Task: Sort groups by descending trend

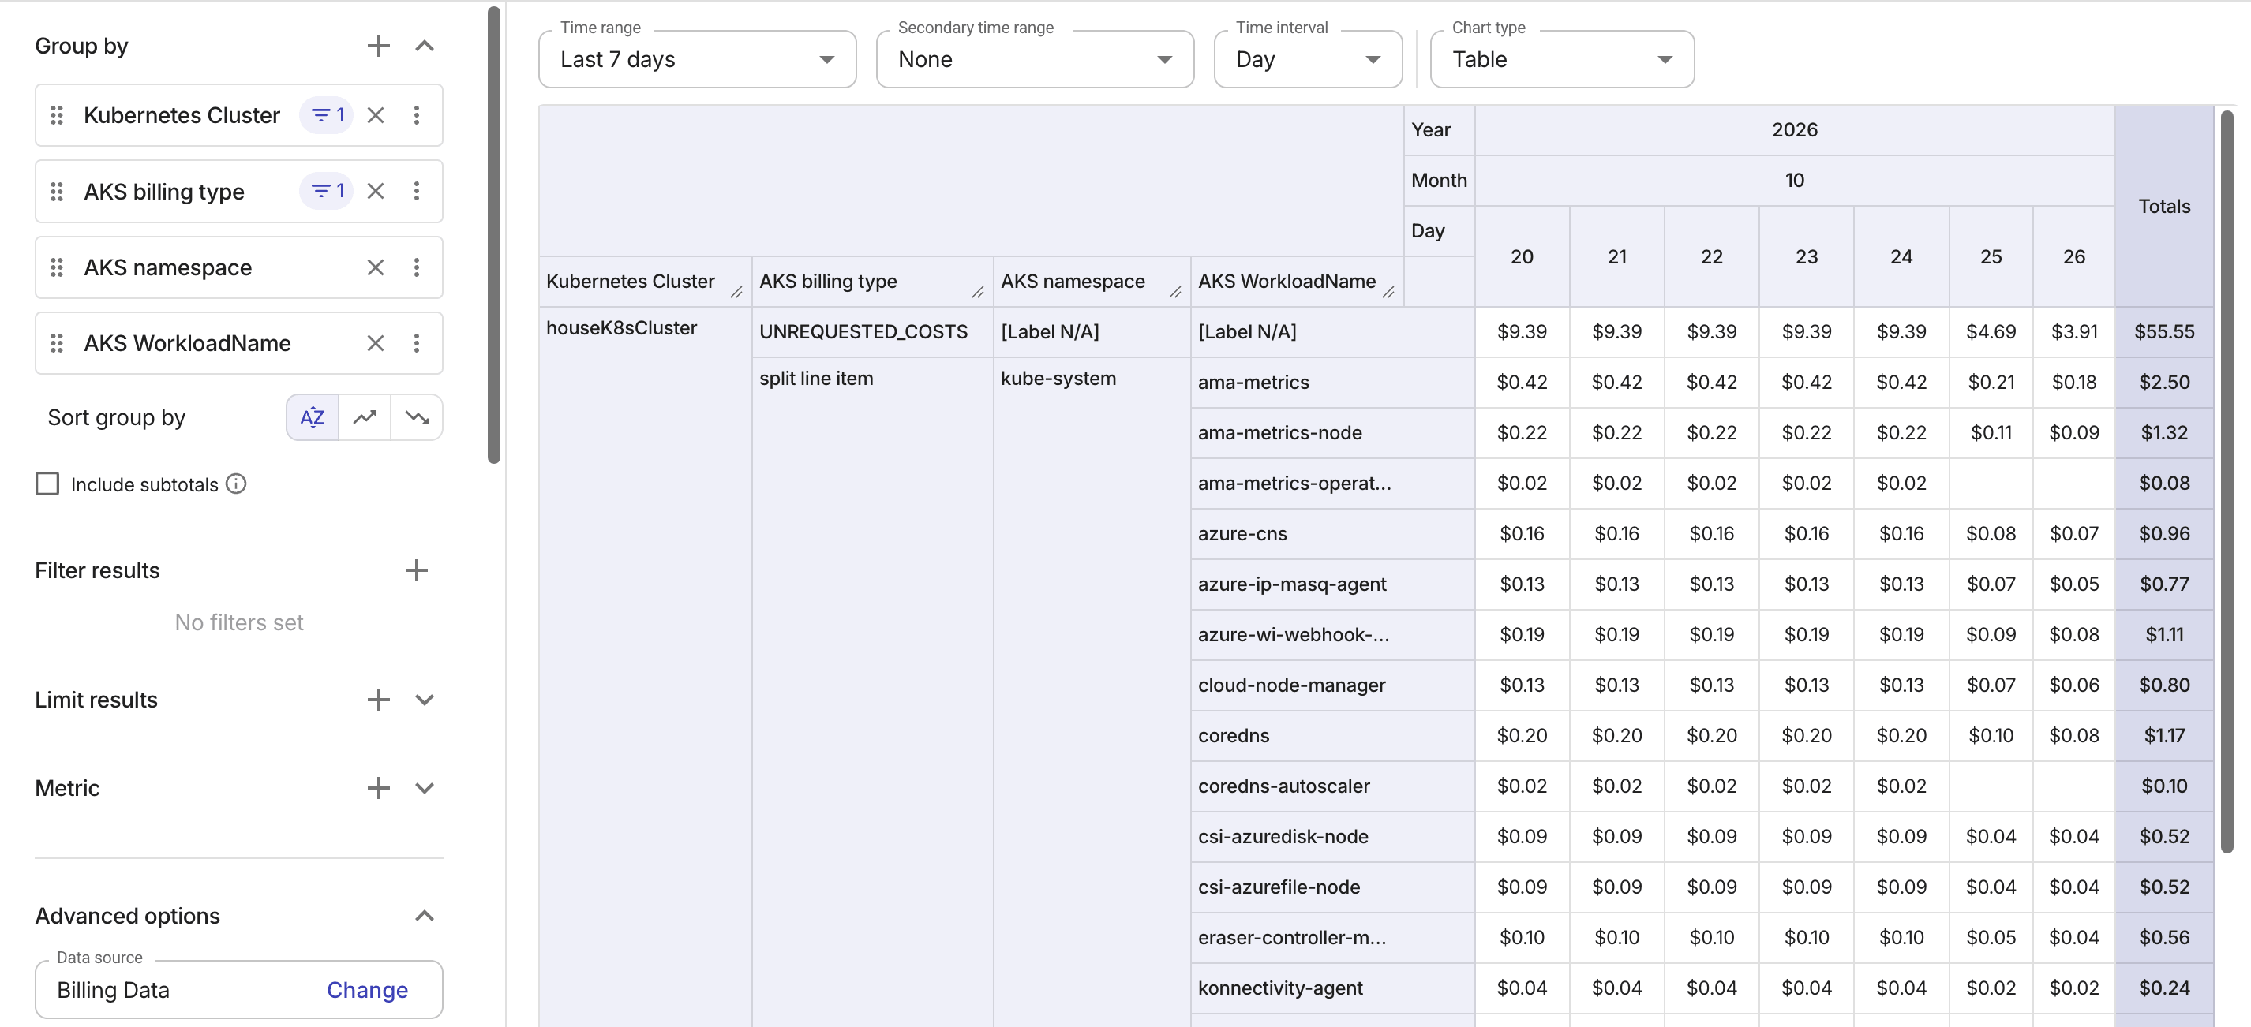Action: (x=417, y=417)
